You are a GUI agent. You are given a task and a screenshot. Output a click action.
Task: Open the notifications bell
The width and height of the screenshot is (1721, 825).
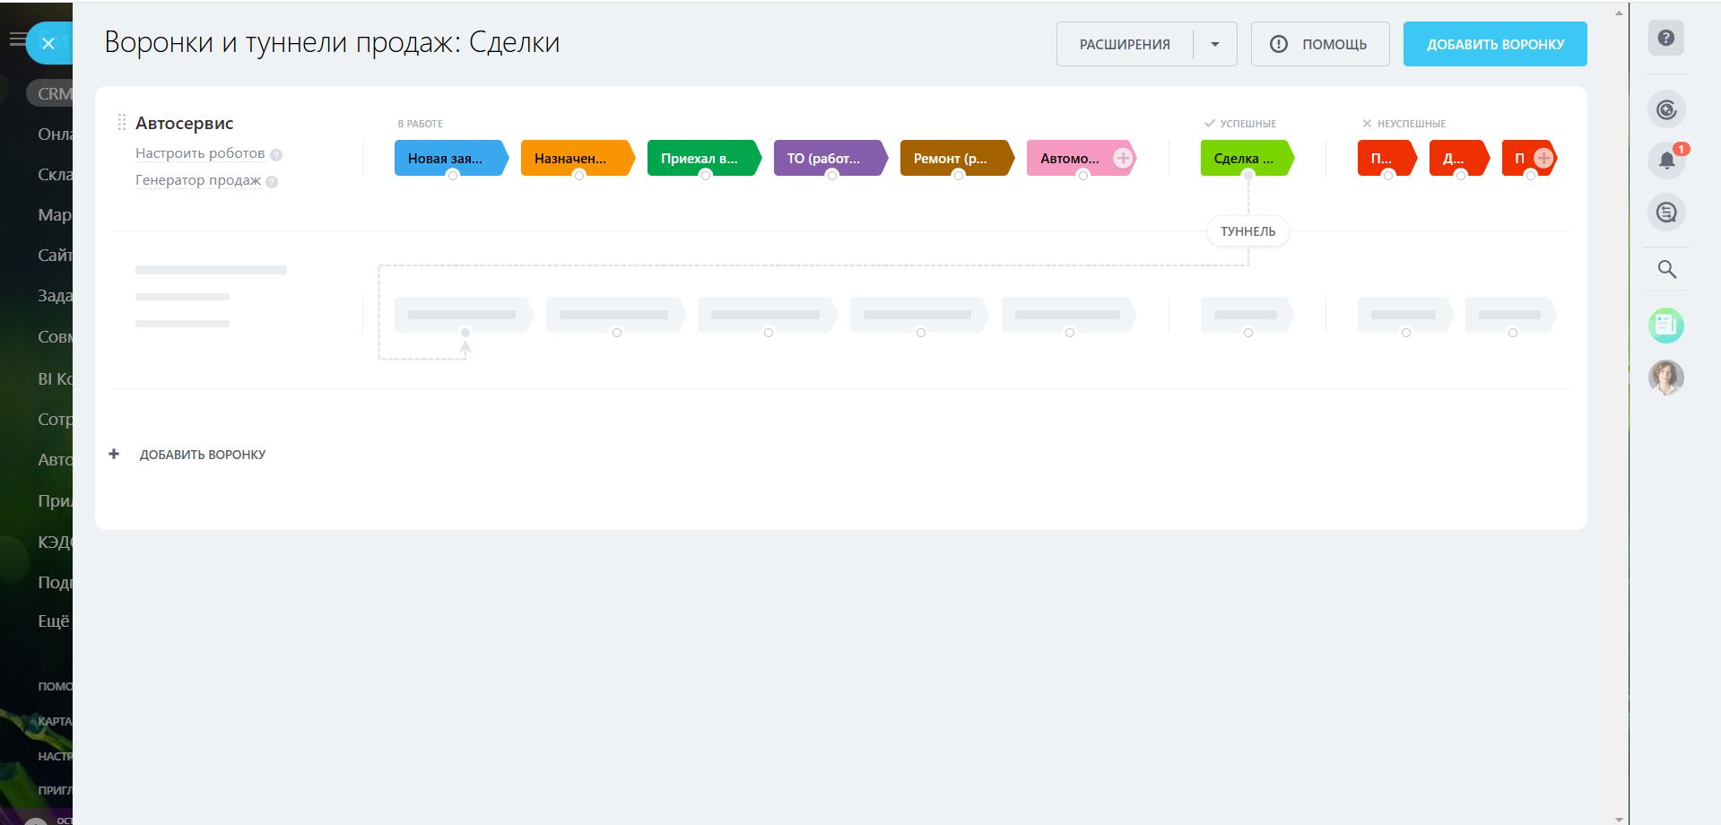[1666, 161]
